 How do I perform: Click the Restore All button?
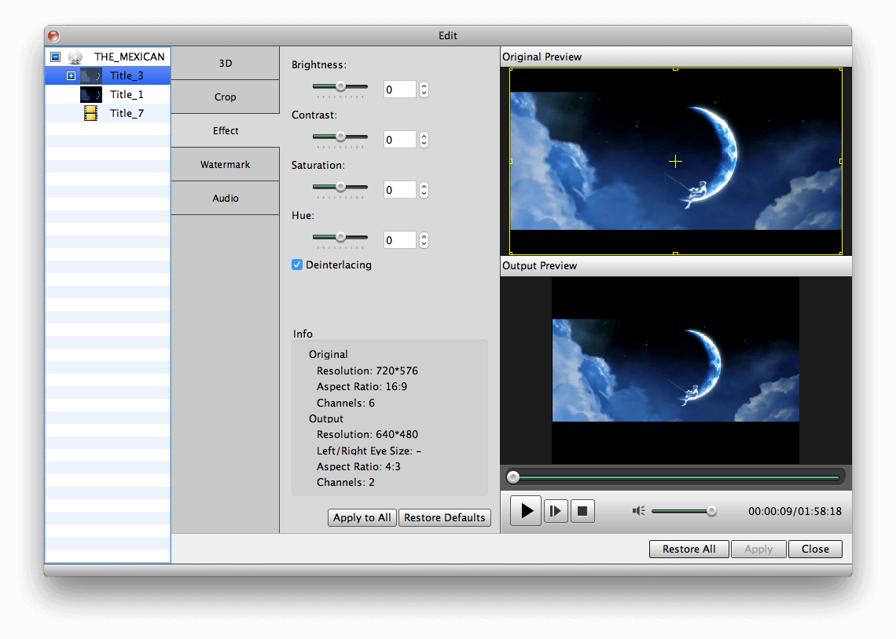click(x=689, y=549)
